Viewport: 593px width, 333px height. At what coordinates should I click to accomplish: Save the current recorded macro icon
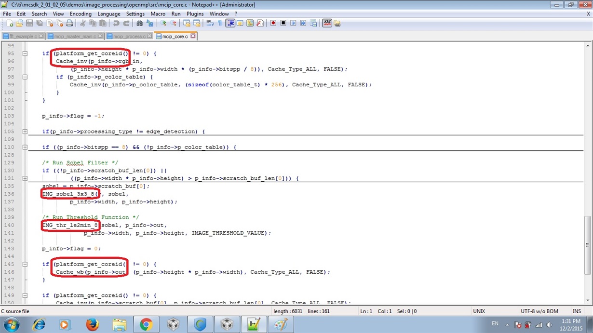313,23
